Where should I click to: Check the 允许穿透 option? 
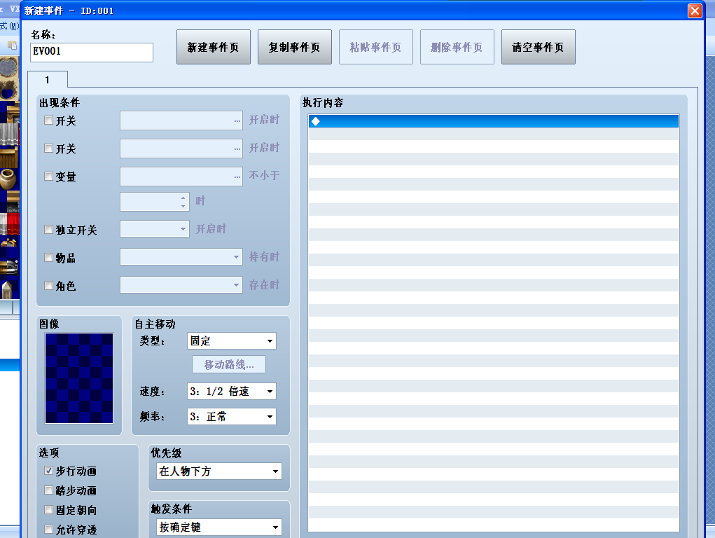click(49, 530)
